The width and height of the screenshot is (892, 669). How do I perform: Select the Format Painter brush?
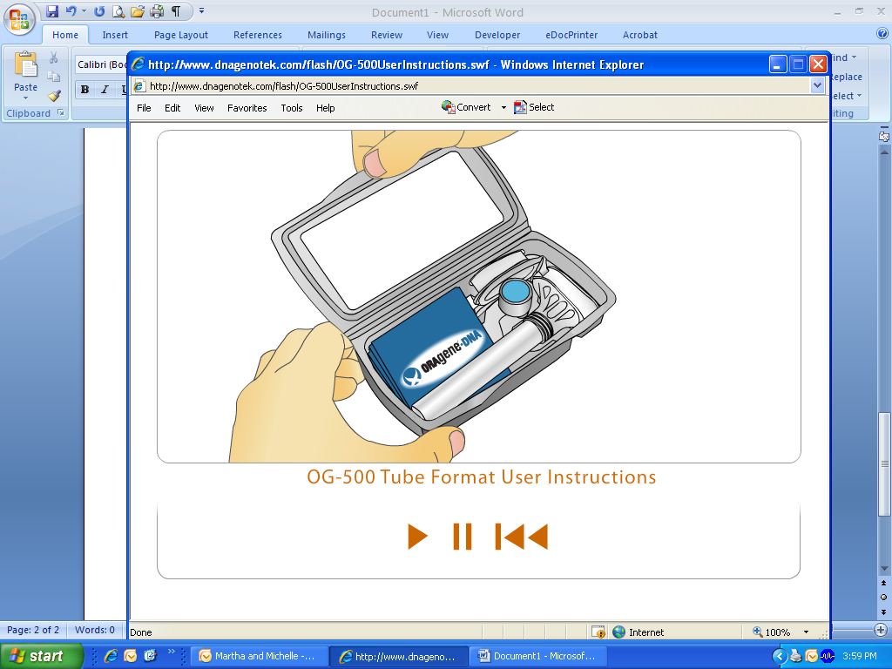tap(53, 96)
